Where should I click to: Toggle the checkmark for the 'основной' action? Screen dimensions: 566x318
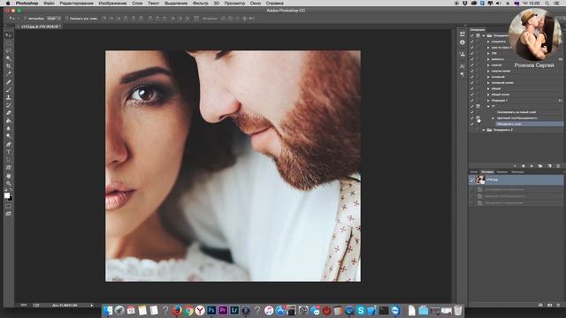coord(471,77)
